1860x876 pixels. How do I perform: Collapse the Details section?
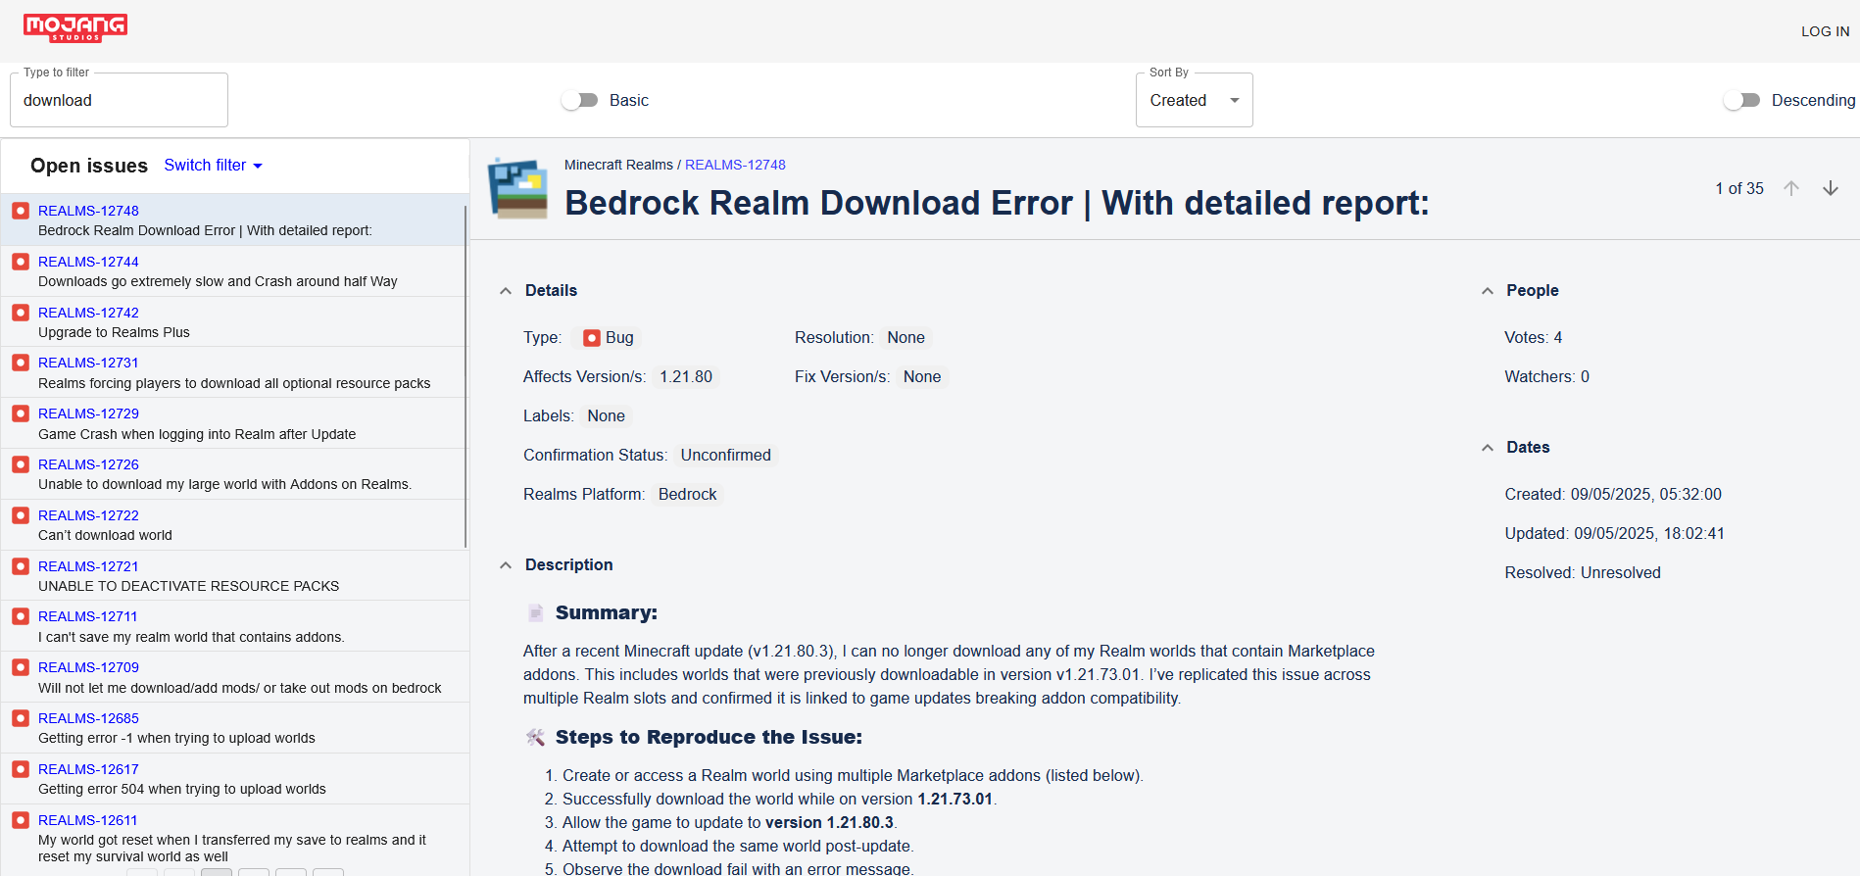(506, 291)
